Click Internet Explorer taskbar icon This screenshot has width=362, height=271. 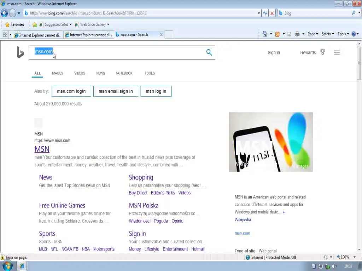(x=22, y=266)
